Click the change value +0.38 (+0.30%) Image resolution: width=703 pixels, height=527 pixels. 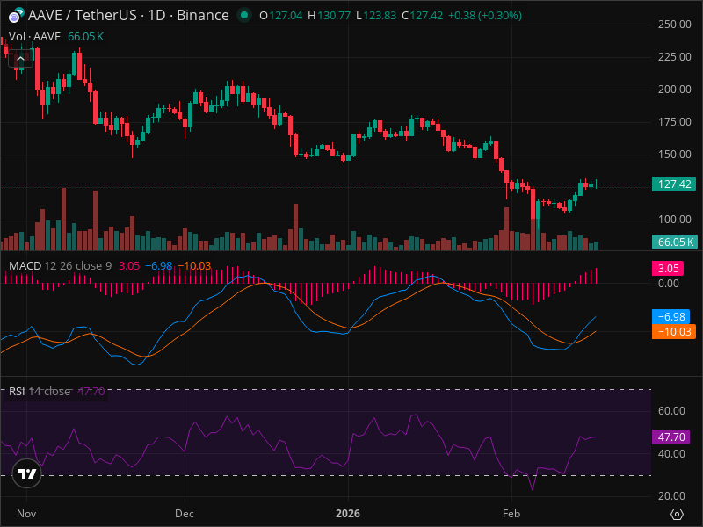pyautogui.click(x=485, y=16)
